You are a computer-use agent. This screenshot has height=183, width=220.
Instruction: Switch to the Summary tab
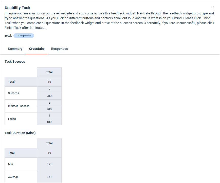[x=15, y=49]
